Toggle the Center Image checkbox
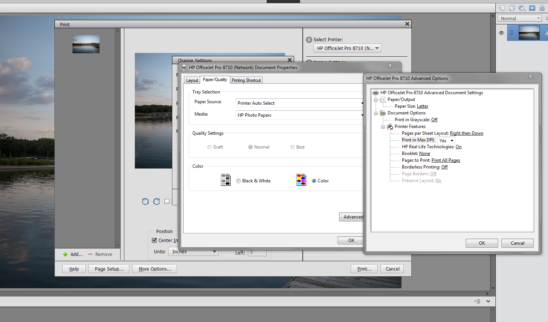Screen dimensions: 548x322 154,240
